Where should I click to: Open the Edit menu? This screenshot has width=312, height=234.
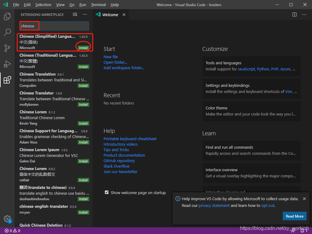(x=27, y=5)
